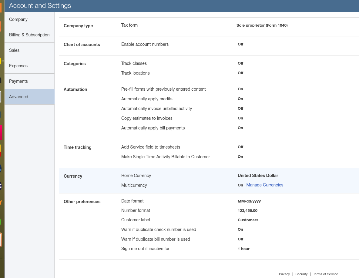The height and width of the screenshot is (278, 359).
Task: Open the Manage Currencies link
Action: tap(265, 185)
